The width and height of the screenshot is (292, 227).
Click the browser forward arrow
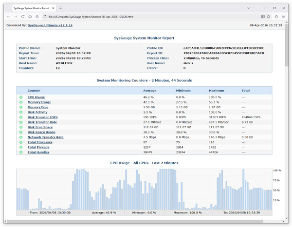click(x=16, y=17)
